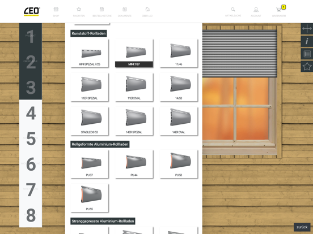Go to configurator step 5
Image resolution: width=313 pixels, height=234 pixels.
pyautogui.click(x=31, y=138)
